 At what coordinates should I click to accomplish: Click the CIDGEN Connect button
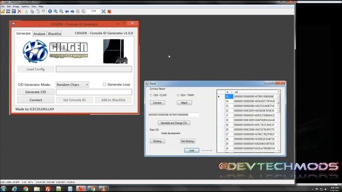(36, 100)
